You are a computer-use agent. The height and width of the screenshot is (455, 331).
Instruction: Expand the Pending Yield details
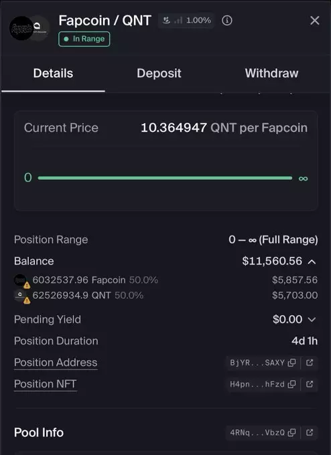click(312, 319)
